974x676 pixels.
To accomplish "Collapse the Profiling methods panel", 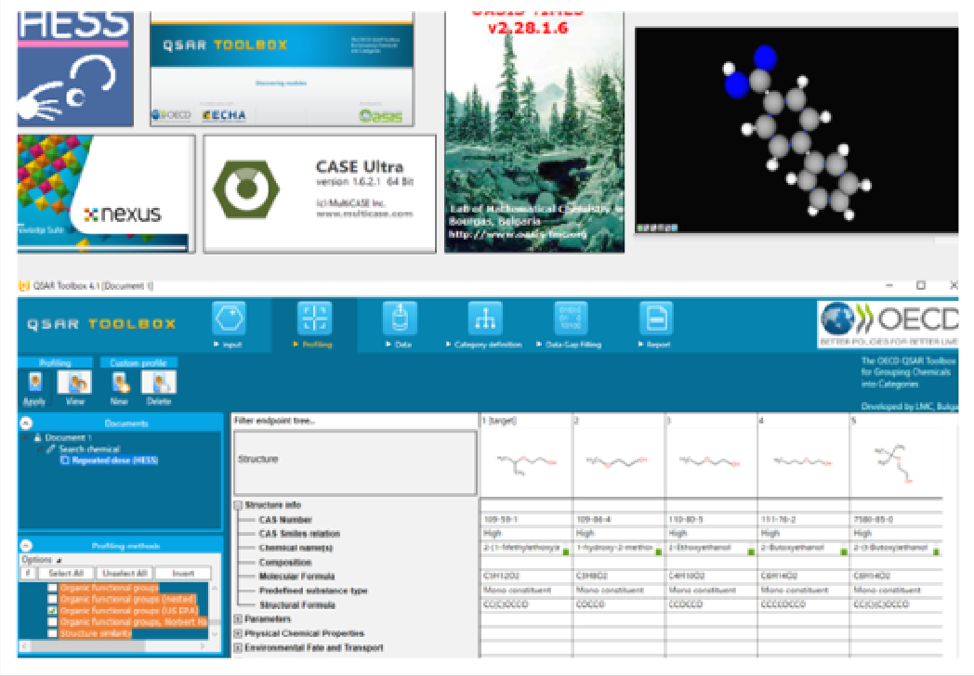I will coord(26,546).
